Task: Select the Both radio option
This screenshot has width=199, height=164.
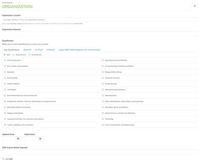Action: pyautogui.click(x=5, y=55)
